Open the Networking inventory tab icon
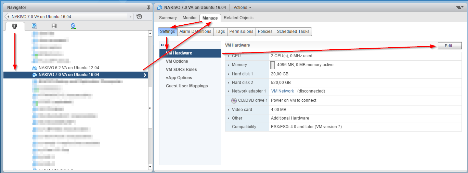Screen dimensions: 468x173 (x=73, y=26)
